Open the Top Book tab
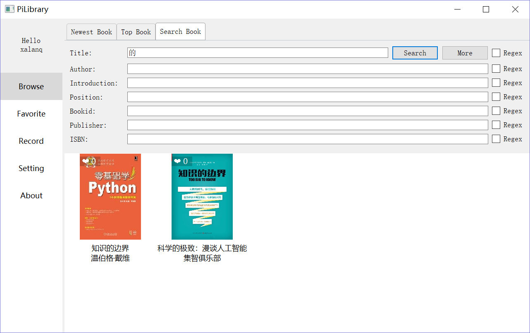The image size is (530, 333). pos(136,32)
